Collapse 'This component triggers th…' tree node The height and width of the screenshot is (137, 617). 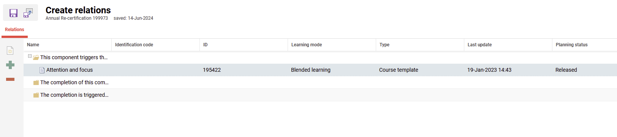point(30,56)
